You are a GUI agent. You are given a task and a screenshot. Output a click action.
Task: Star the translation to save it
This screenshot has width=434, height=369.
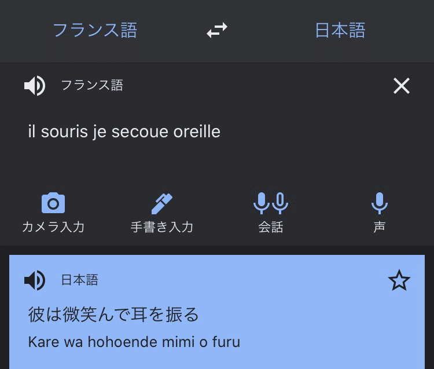pyautogui.click(x=399, y=281)
